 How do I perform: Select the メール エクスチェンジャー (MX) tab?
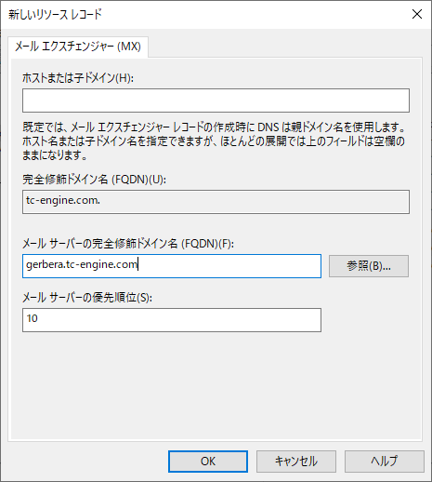tap(78, 47)
